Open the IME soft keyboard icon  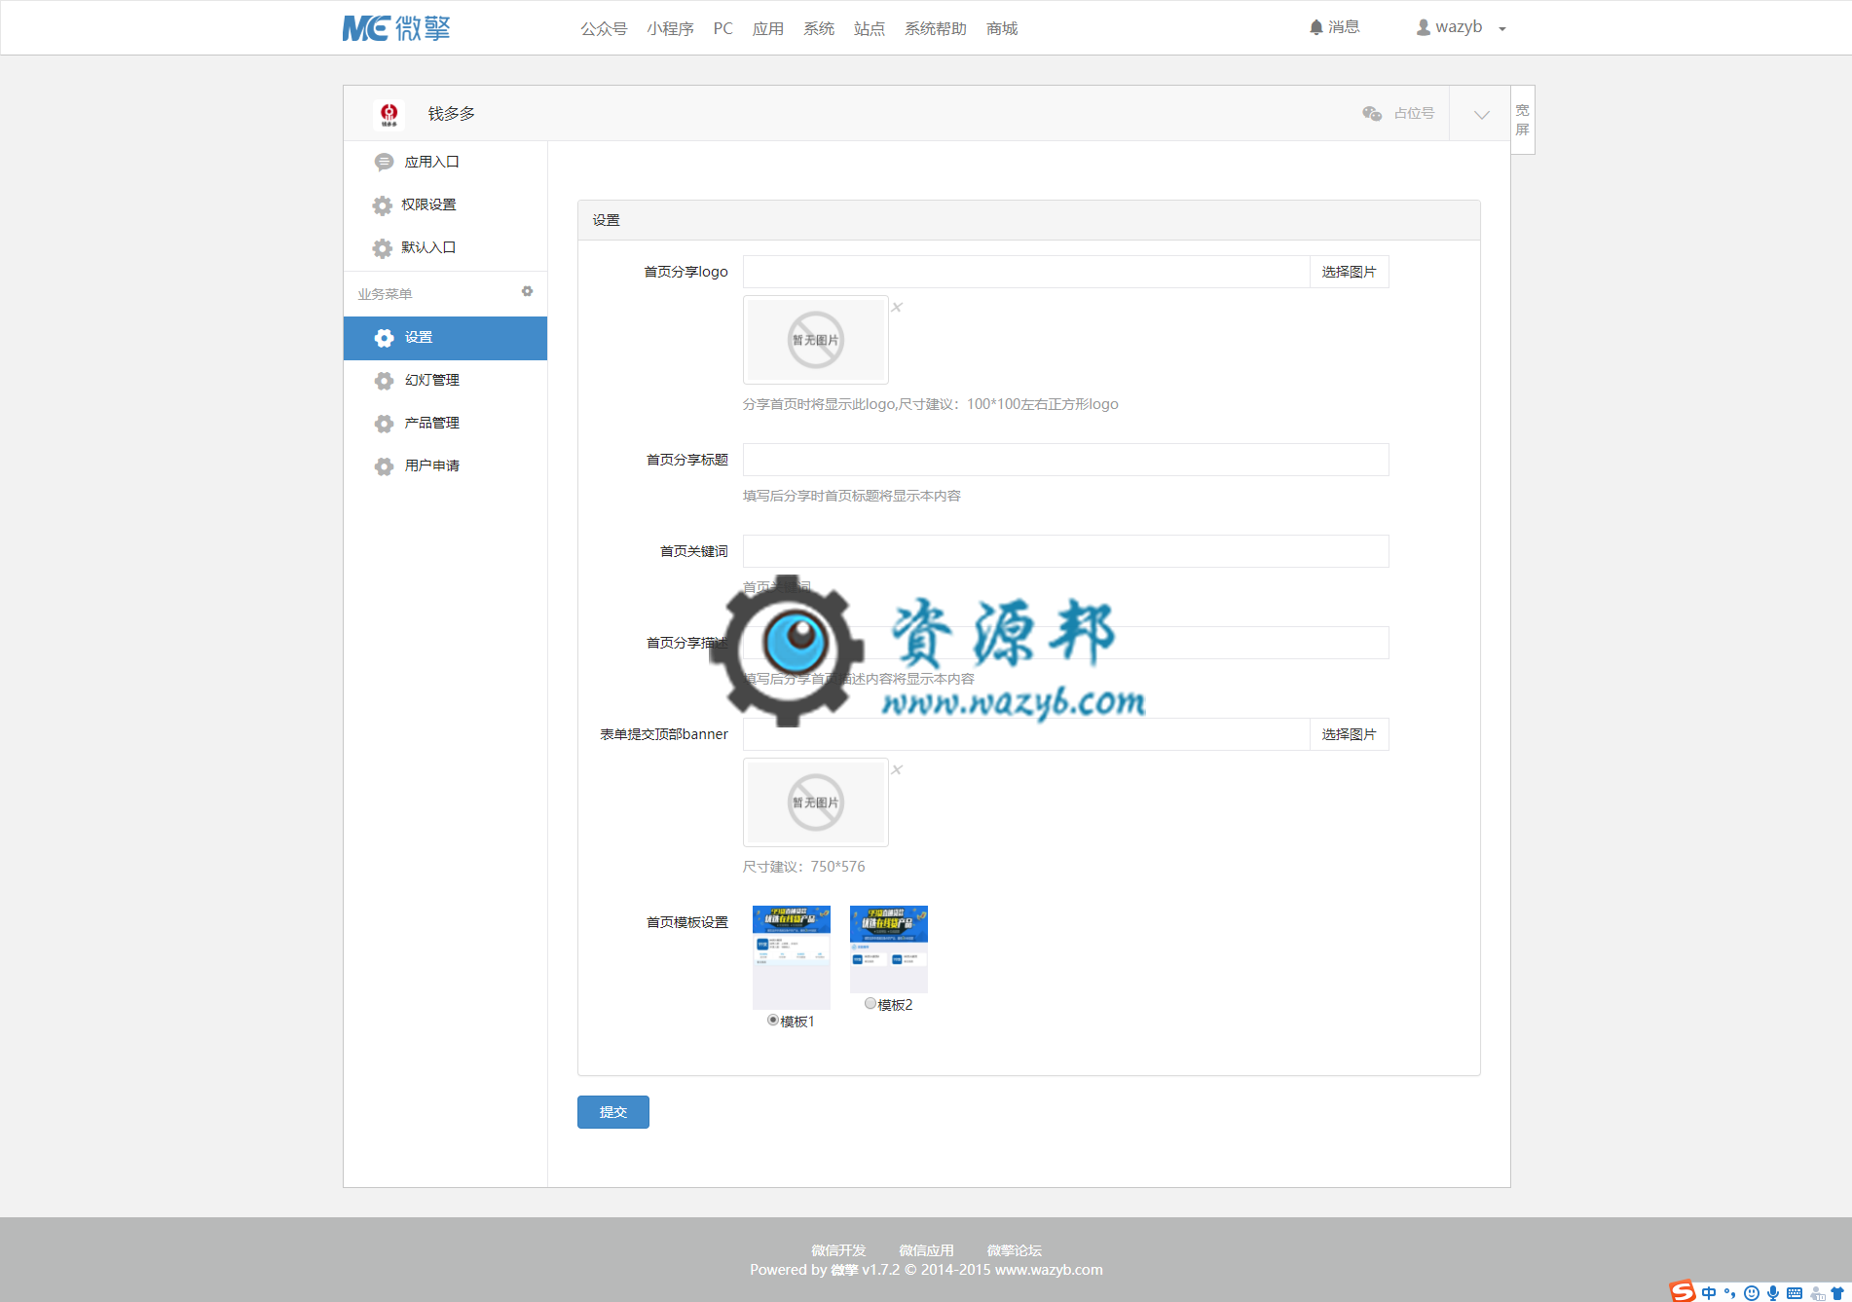pos(1795,1293)
